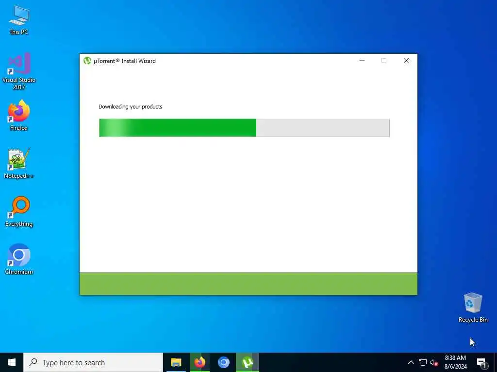This screenshot has width=497, height=372.
Task: Open File Explorer from taskbar
Action: coord(176,362)
